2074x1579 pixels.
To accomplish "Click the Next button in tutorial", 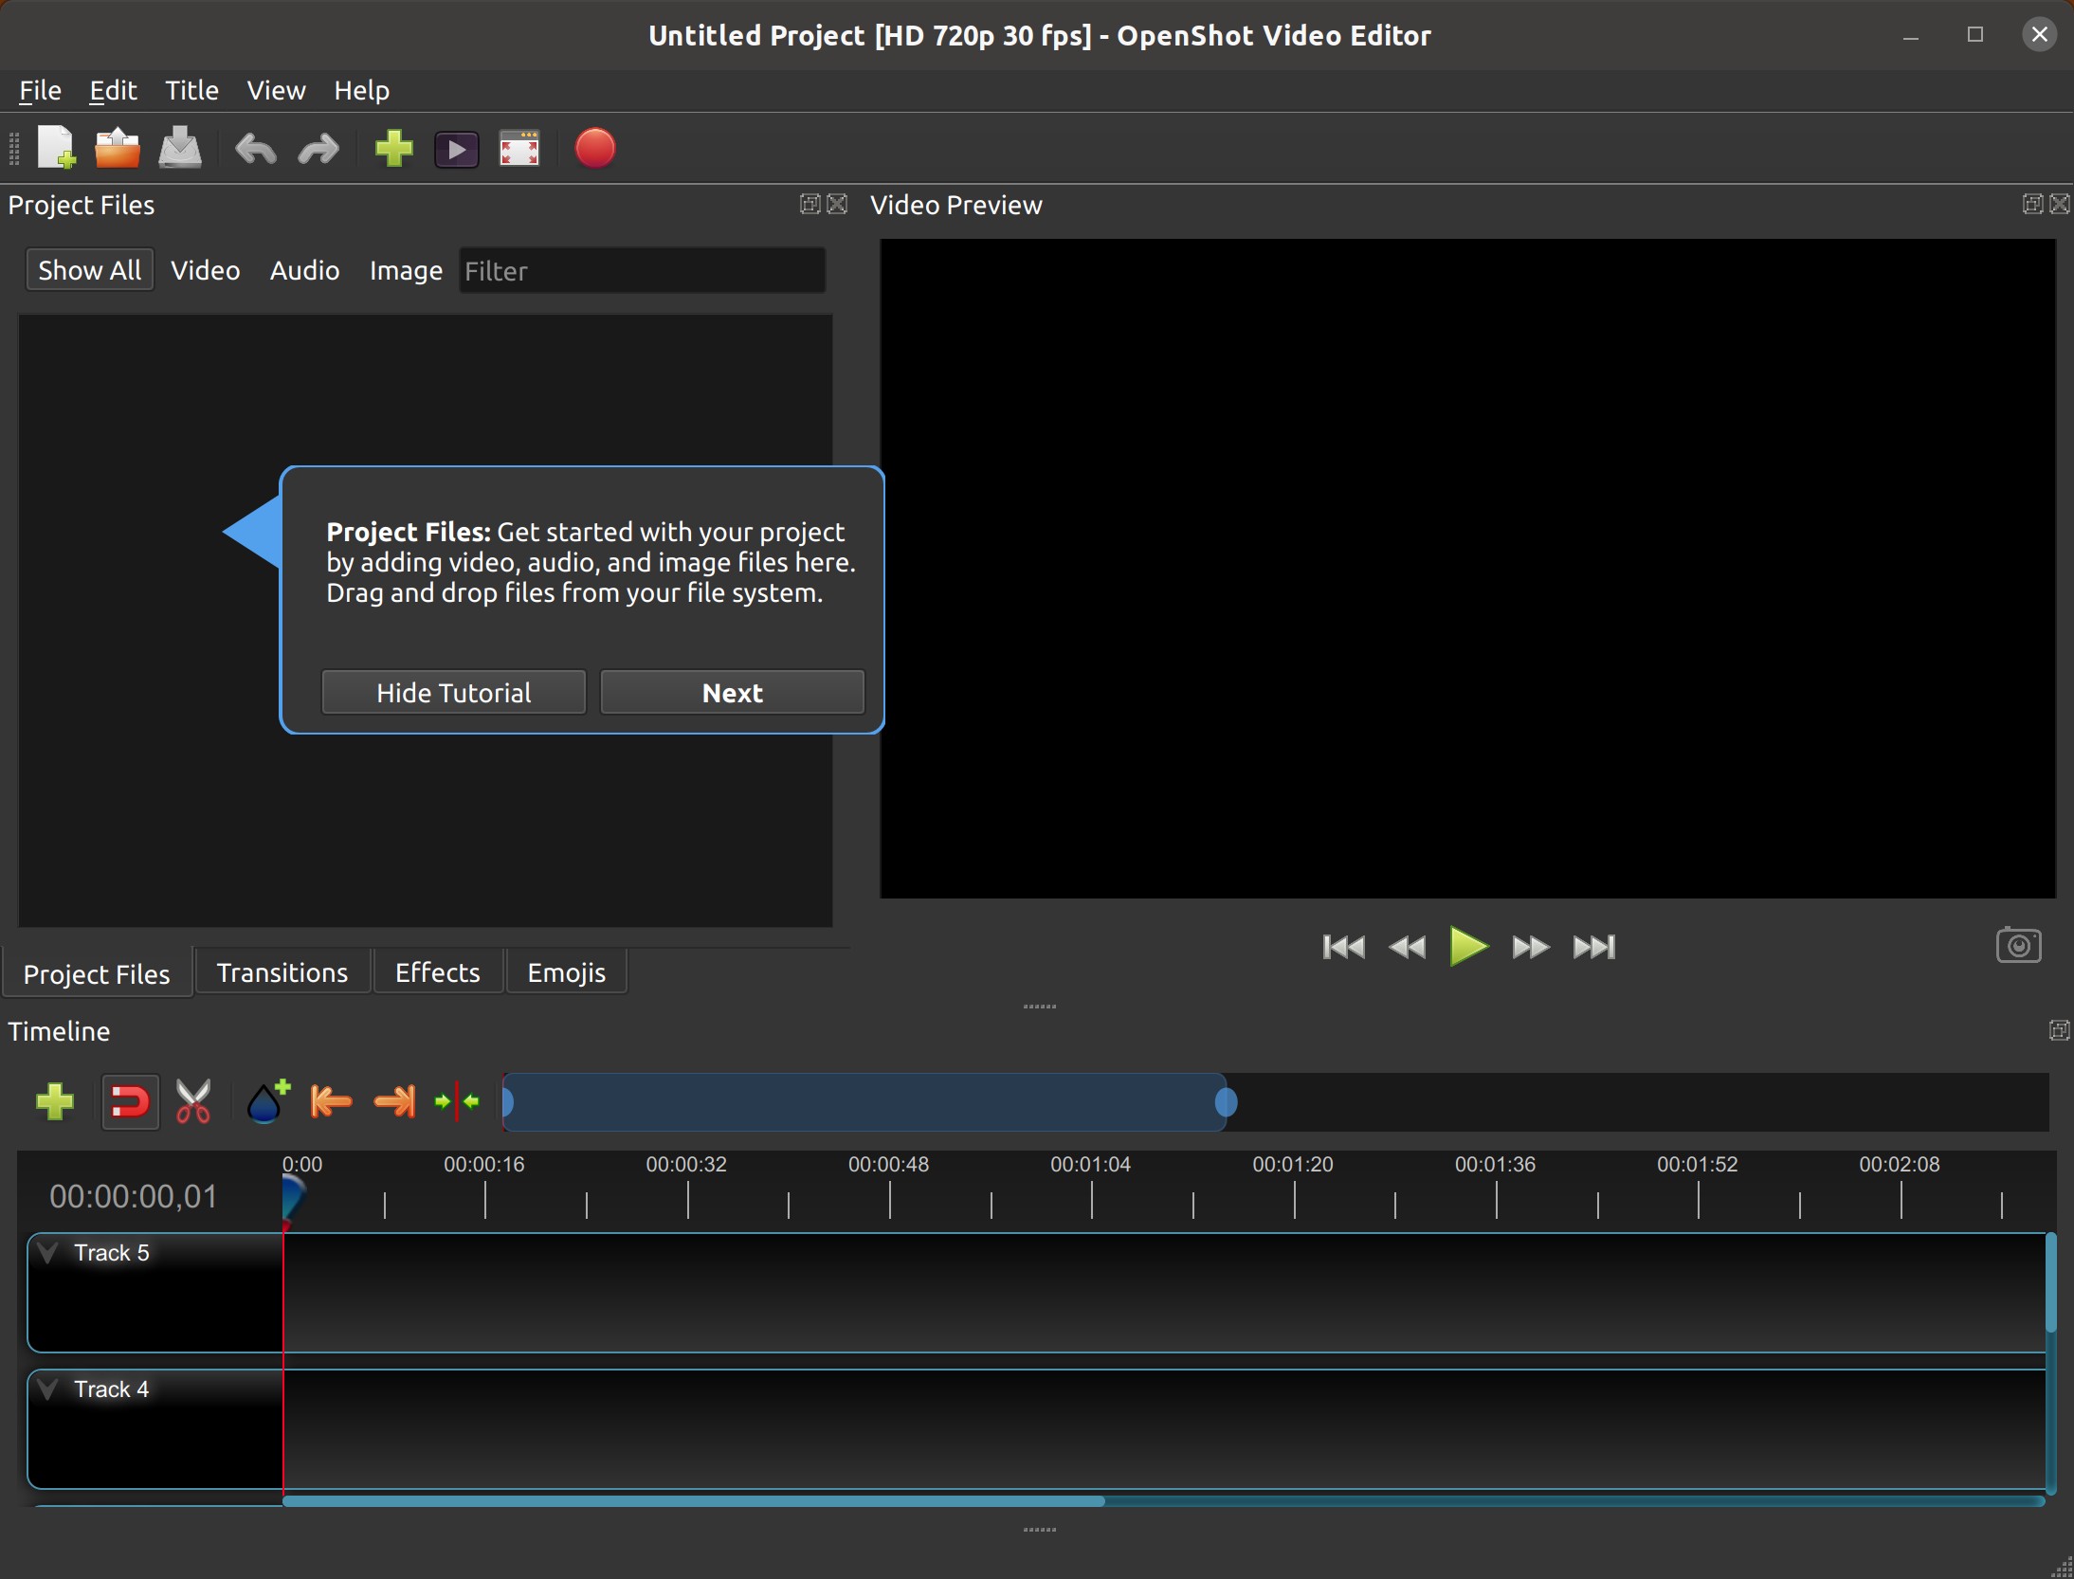I will (x=730, y=694).
